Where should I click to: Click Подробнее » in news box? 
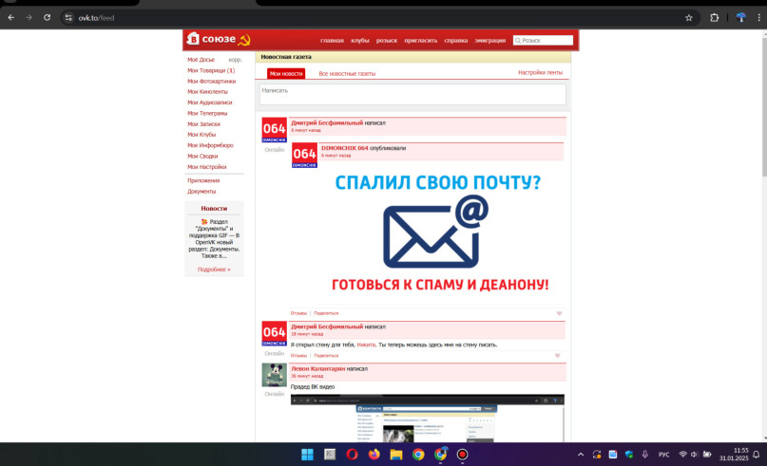pos(214,270)
